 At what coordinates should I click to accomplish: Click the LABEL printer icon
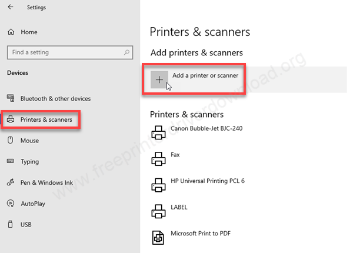[158, 211]
